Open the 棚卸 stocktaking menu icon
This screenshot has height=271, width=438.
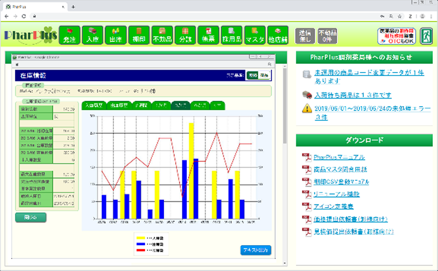[x=139, y=35]
